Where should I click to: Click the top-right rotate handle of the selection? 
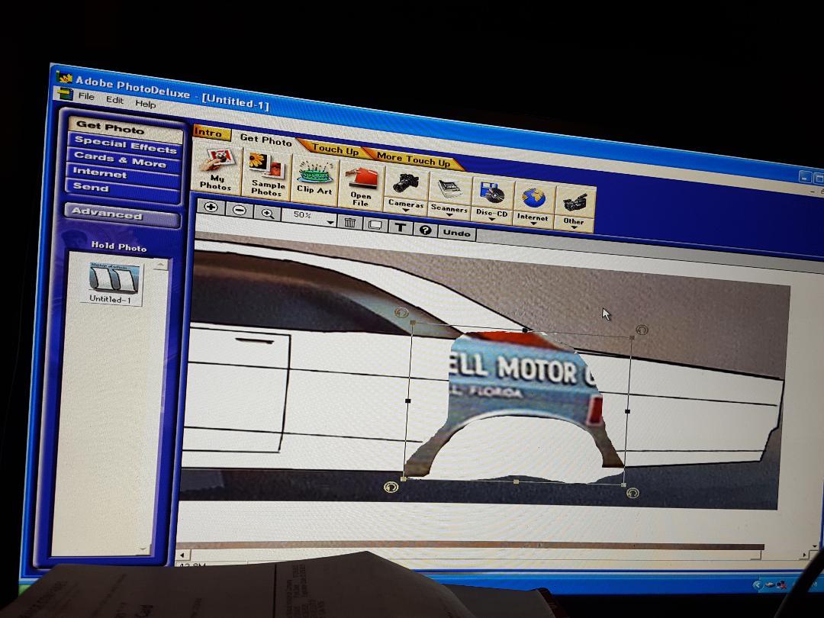[x=642, y=330]
